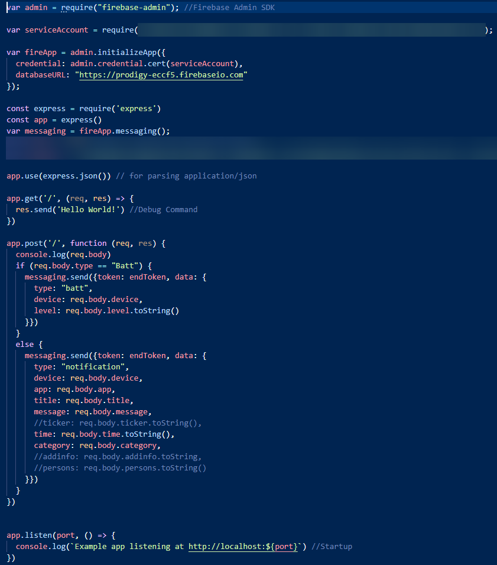Click the commented-out ticker line
497x565 pixels.
coord(118,423)
